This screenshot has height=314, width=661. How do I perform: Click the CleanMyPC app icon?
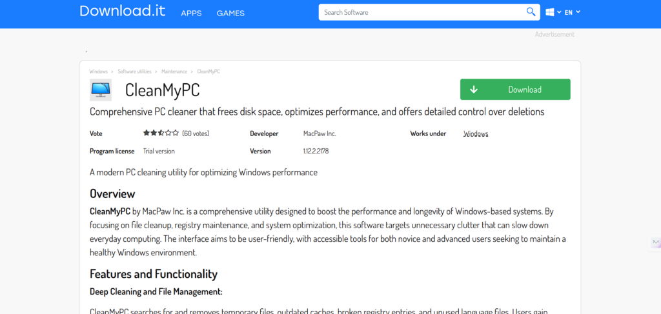[x=101, y=90]
